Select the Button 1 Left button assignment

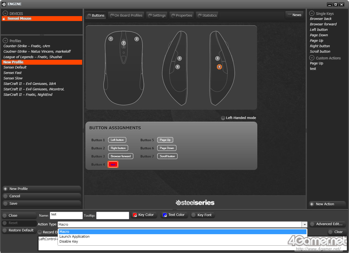tap(117, 140)
